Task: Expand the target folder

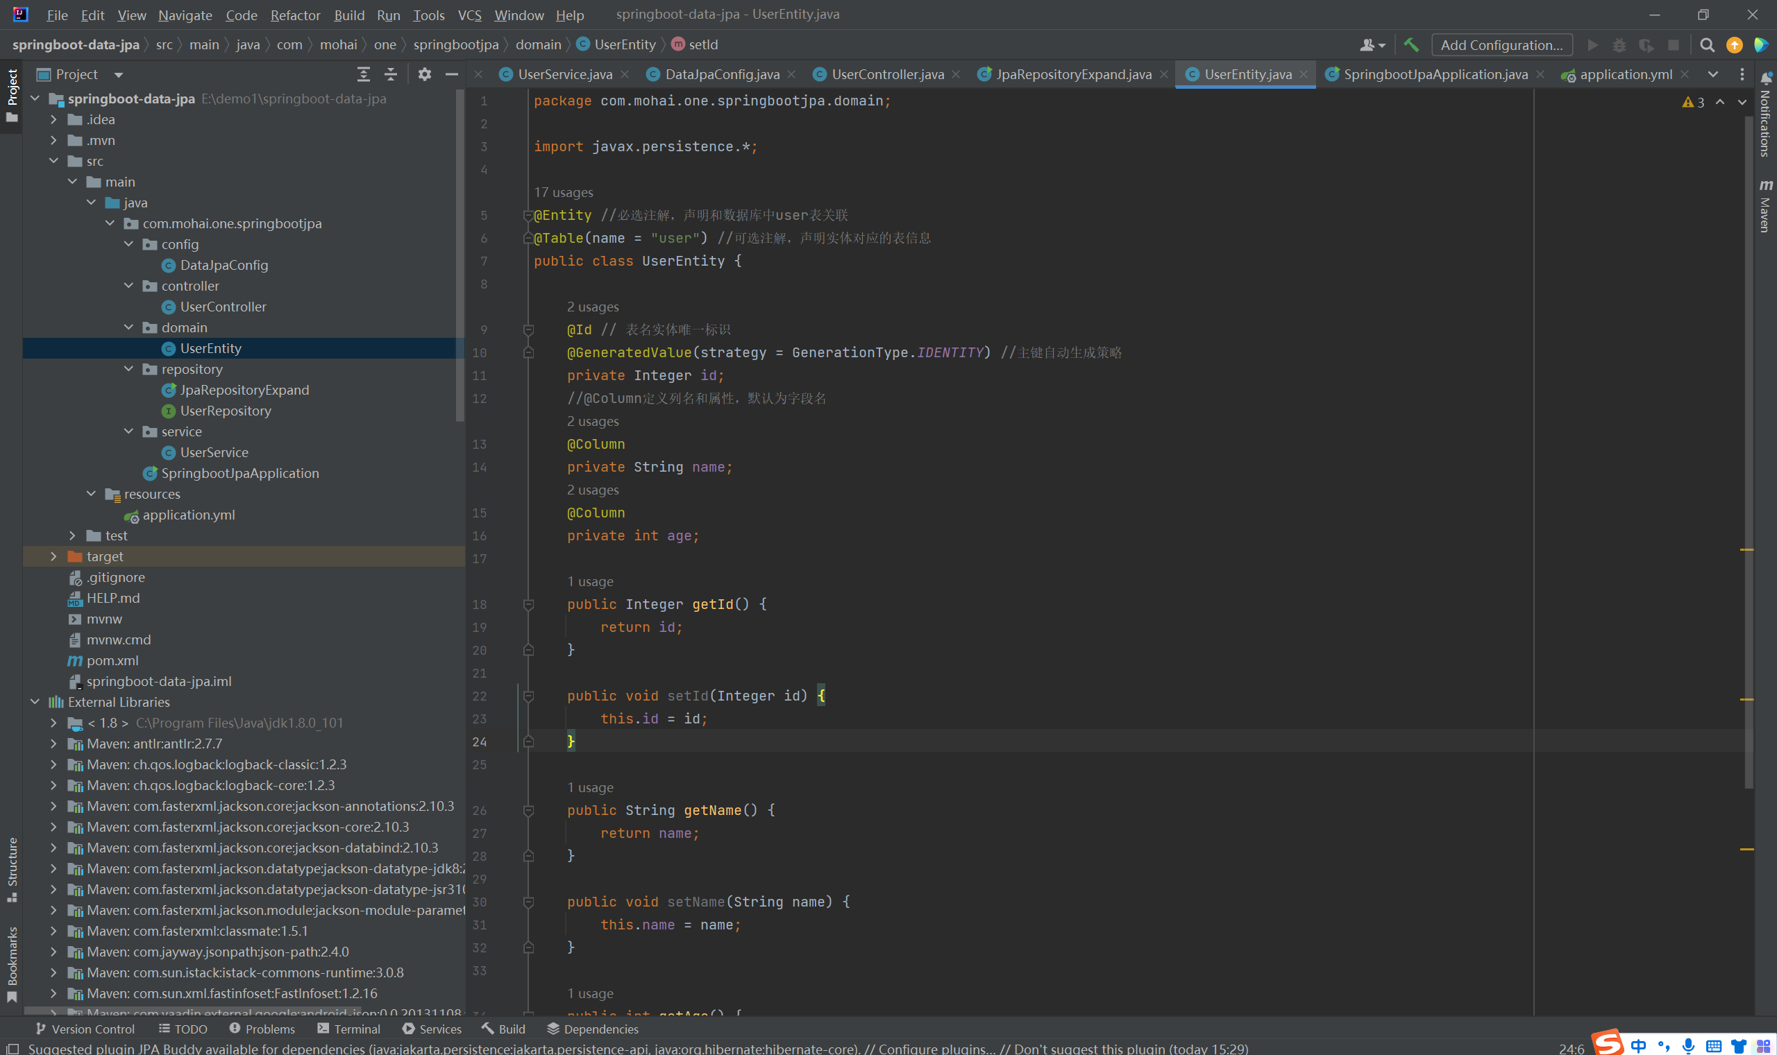Action: tap(54, 556)
